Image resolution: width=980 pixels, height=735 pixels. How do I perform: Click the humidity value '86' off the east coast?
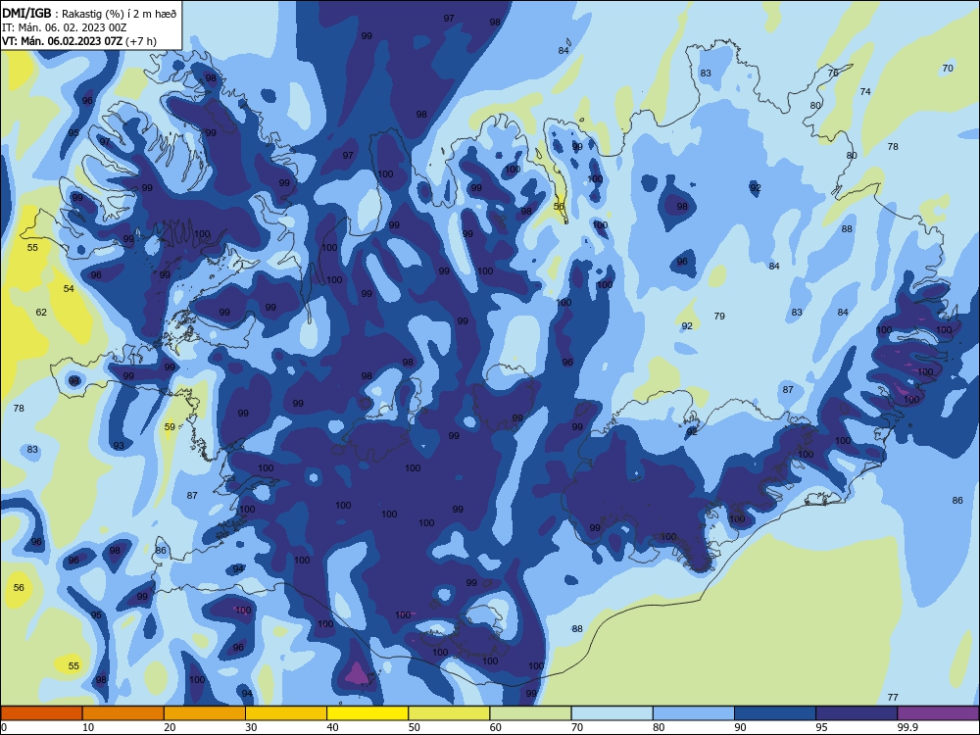(x=957, y=501)
